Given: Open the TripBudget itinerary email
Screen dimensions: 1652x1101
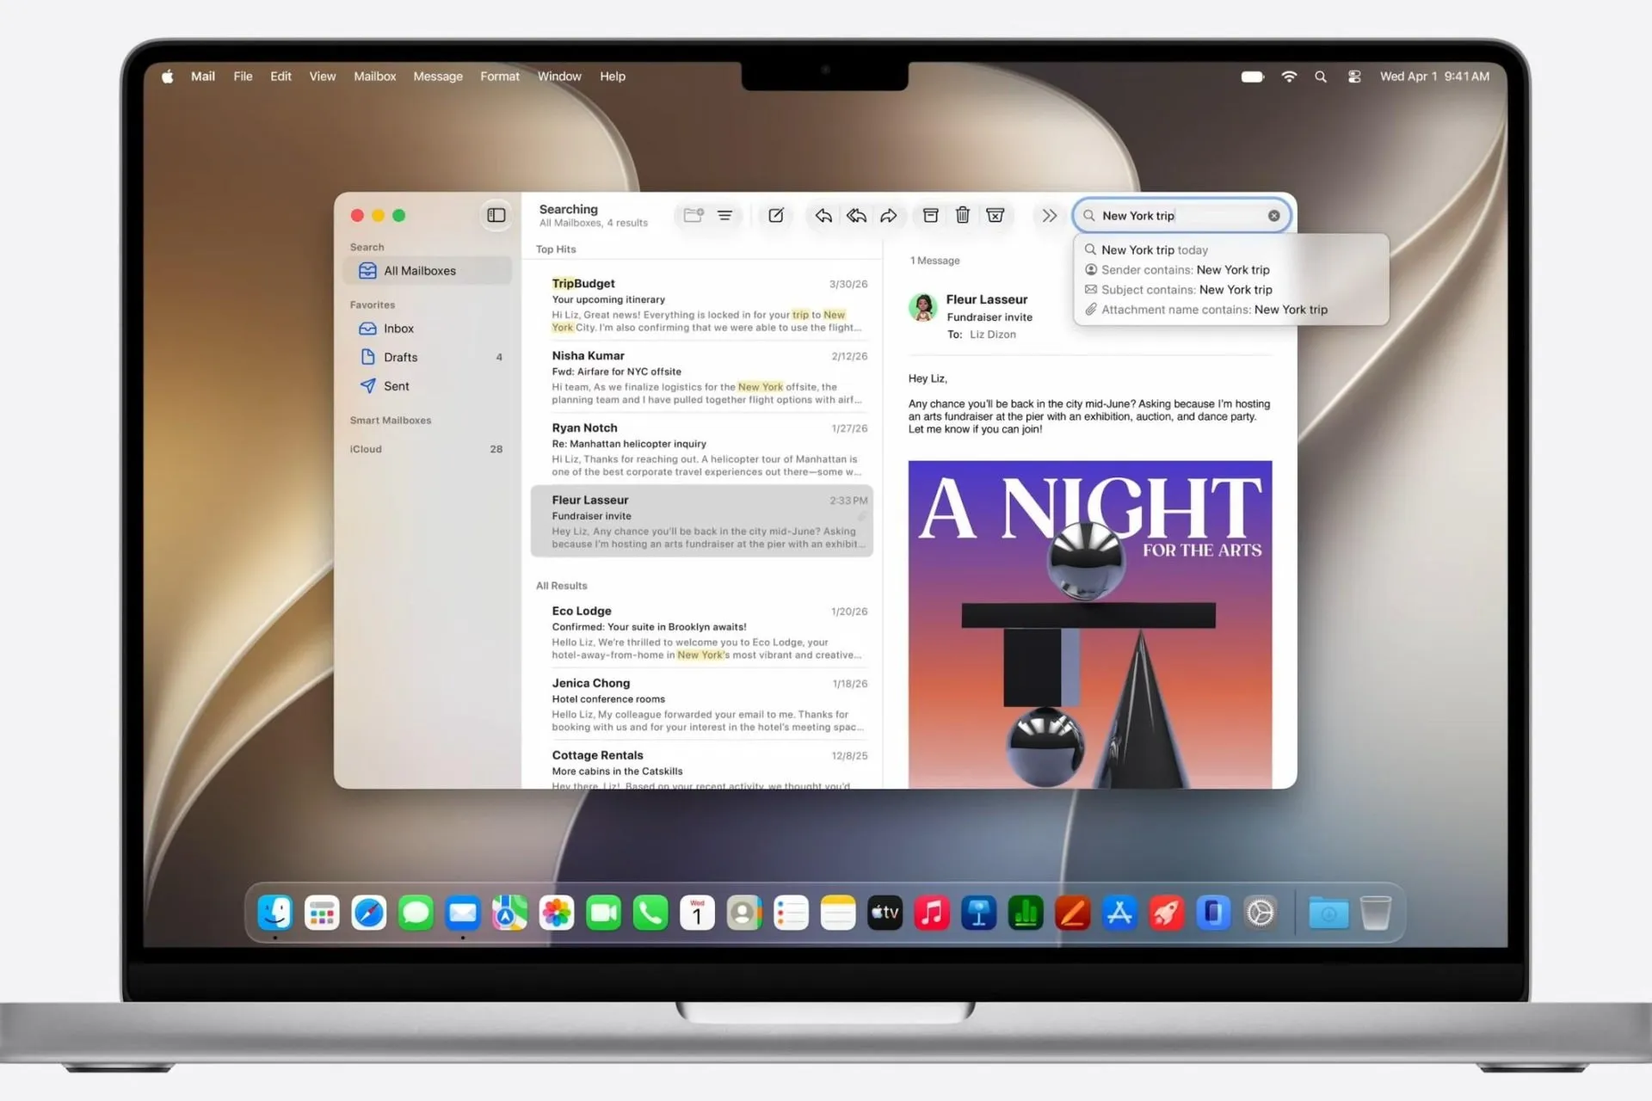Looking at the screenshot, I should coord(702,305).
